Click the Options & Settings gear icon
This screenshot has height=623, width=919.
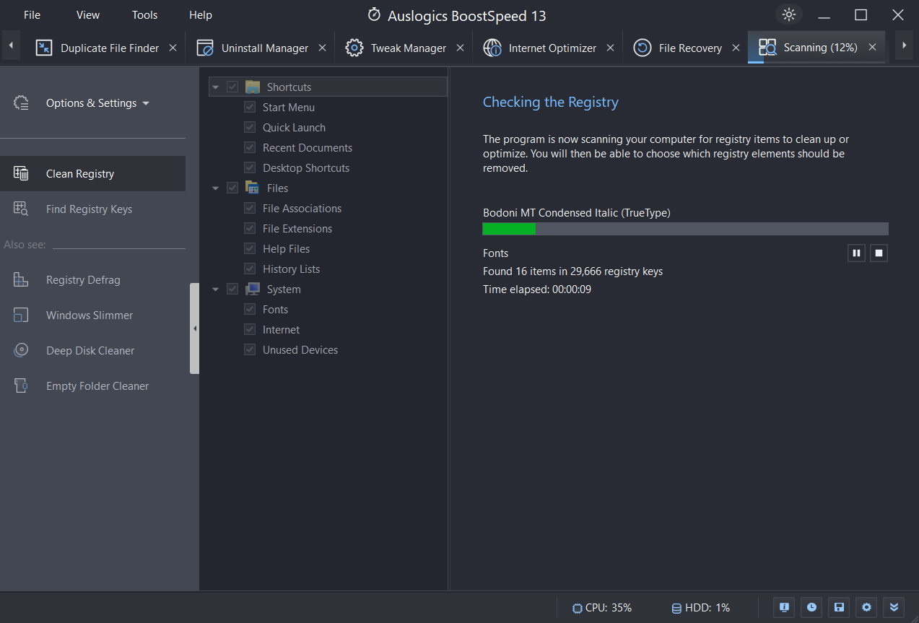coord(21,103)
